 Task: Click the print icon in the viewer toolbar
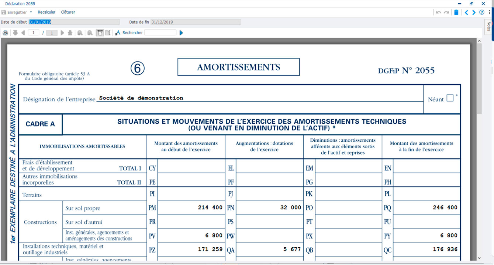(x=5, y=33)
